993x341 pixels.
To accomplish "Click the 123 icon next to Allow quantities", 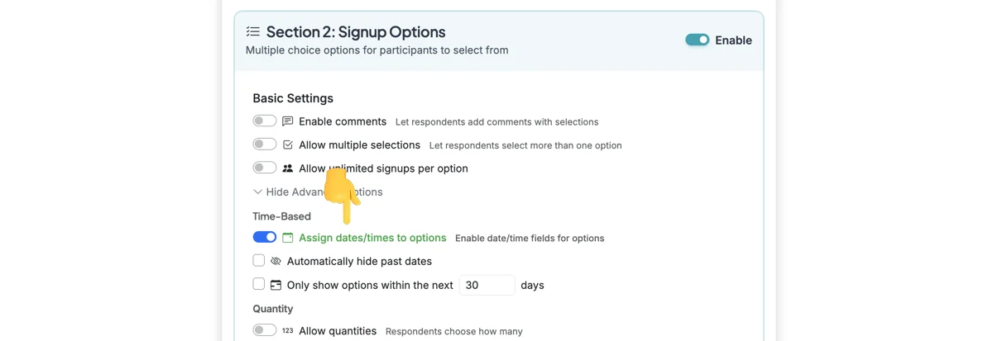I will point(288,331).
